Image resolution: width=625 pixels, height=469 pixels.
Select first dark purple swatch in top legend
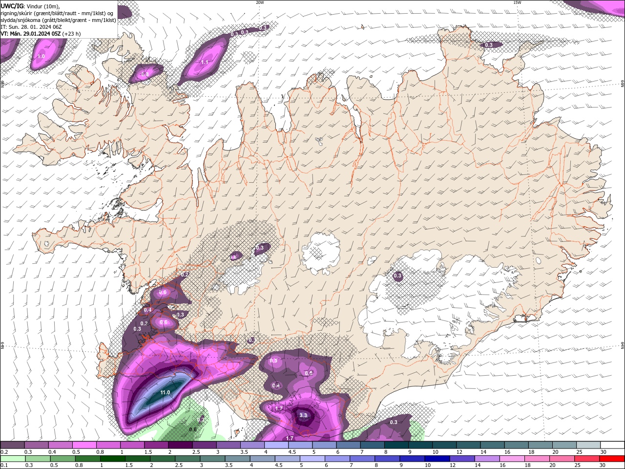pos(12,445)
